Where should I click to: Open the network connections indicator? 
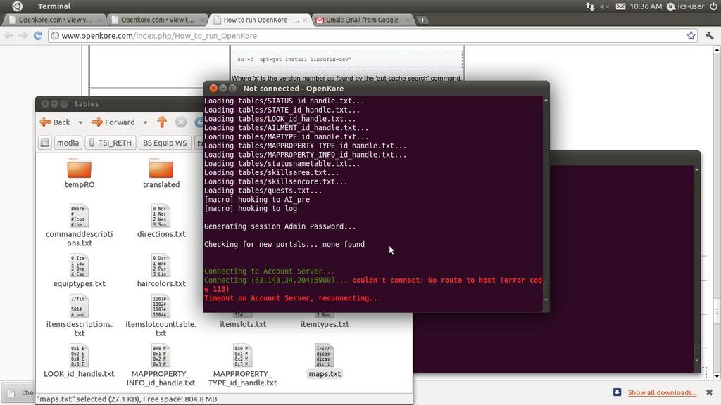click(590, 6)
